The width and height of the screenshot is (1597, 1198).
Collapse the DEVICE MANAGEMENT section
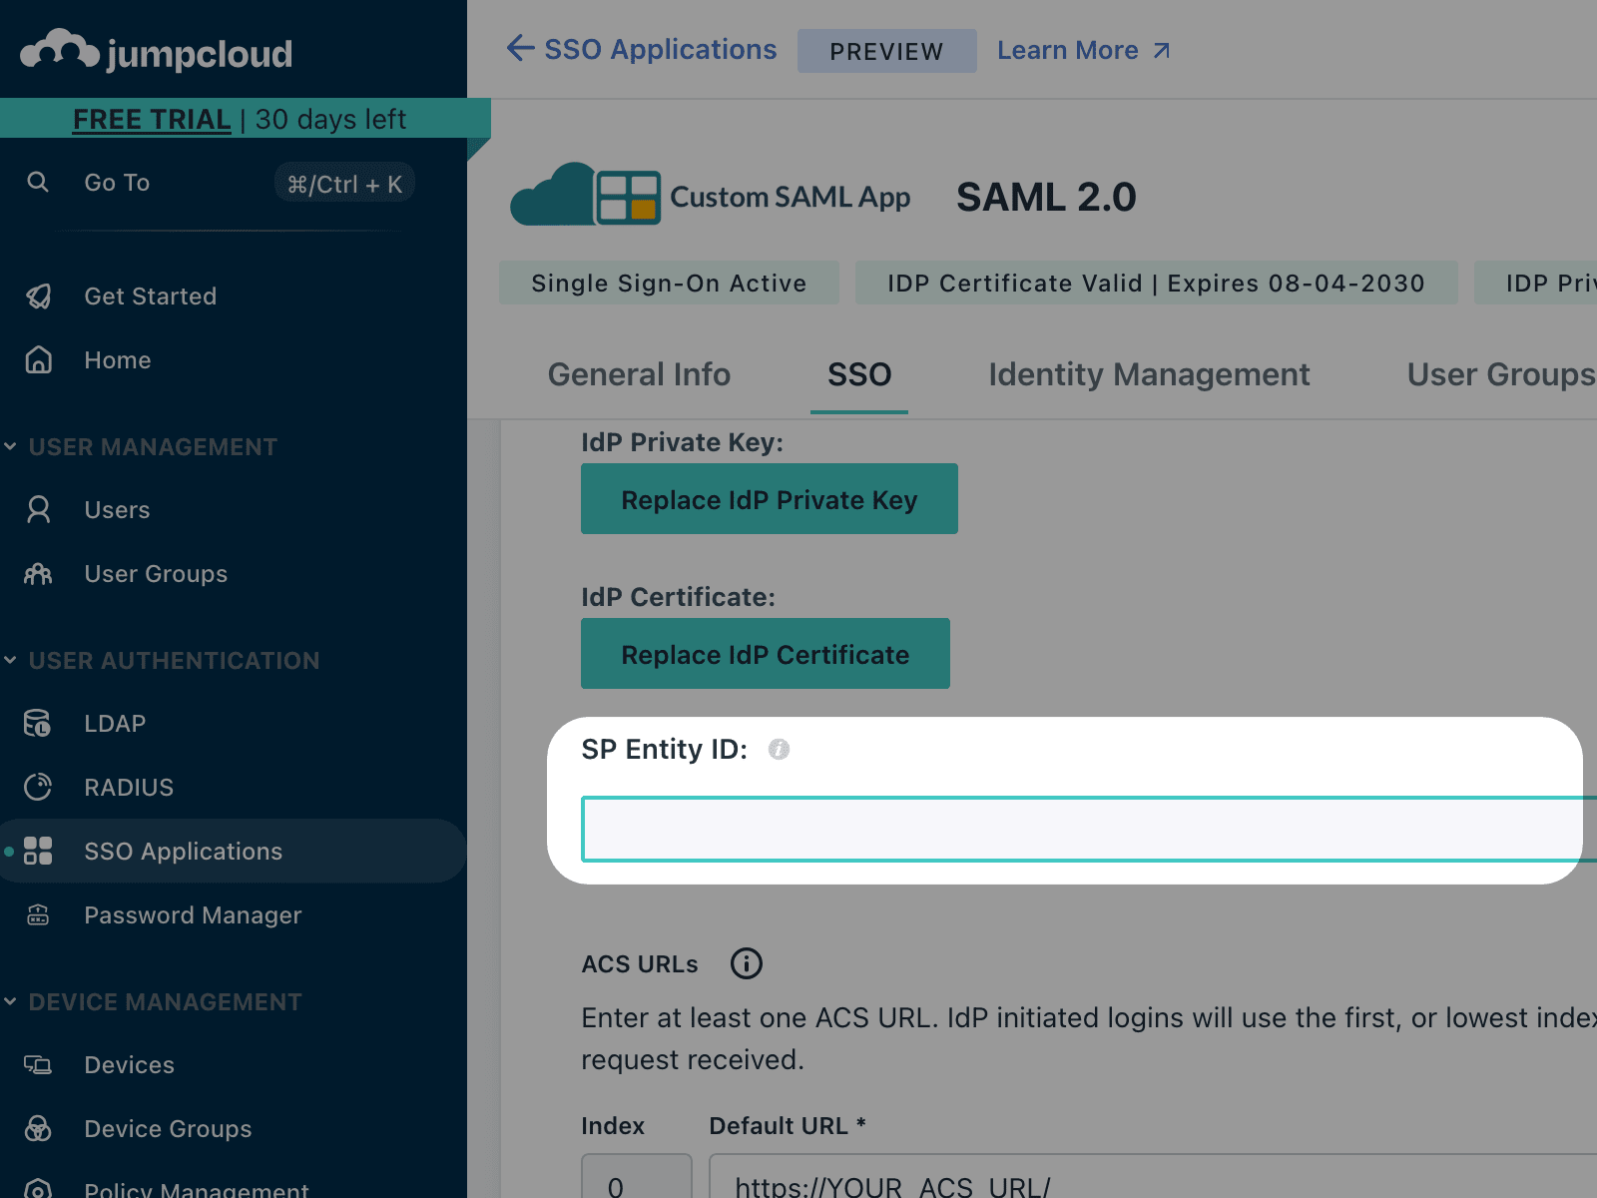pyautogui.click(x=11, y=1001)
